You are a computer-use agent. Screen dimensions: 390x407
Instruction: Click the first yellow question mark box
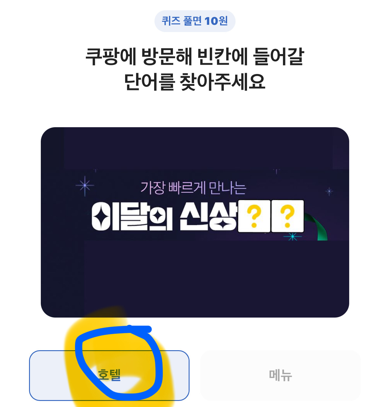tap(254, 216)
